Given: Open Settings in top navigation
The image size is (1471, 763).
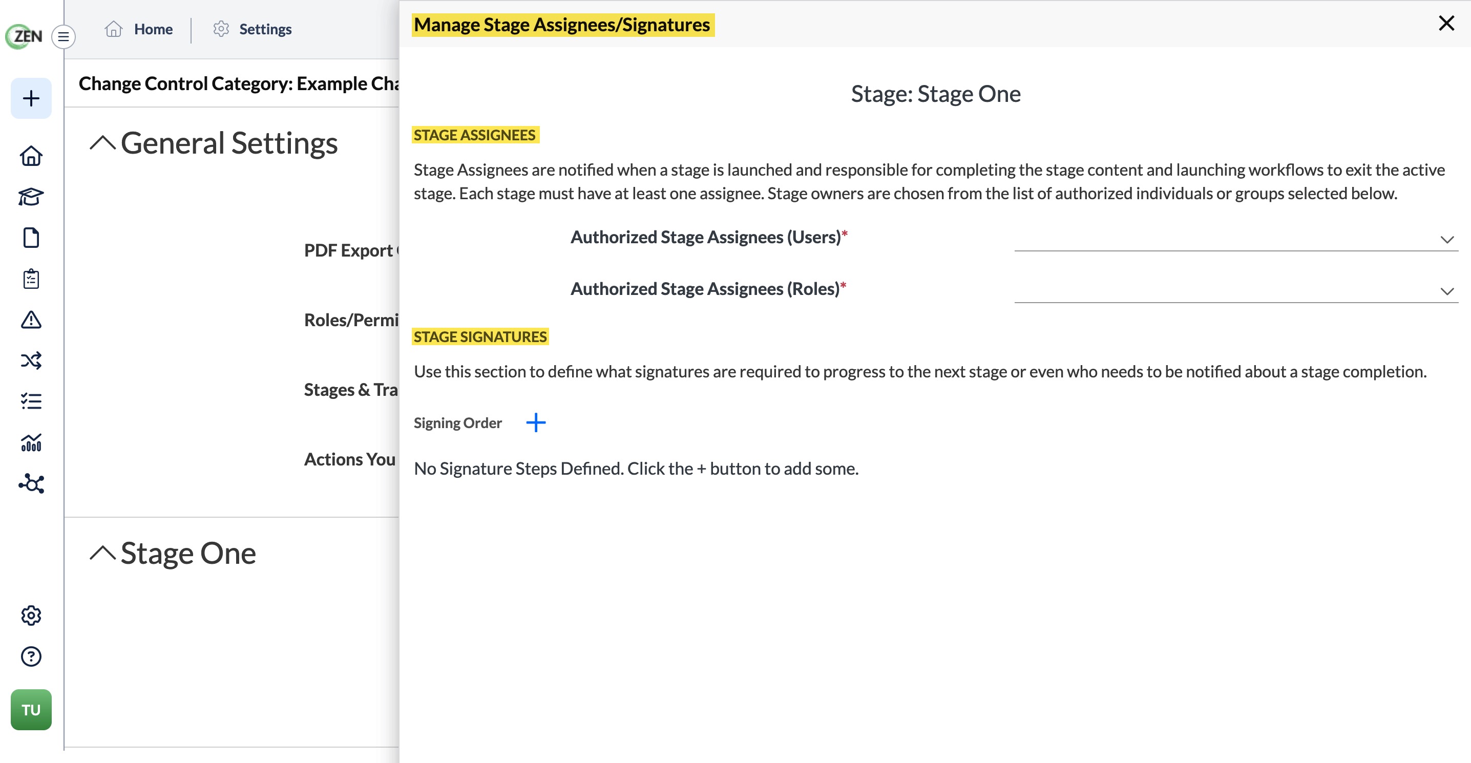Looking at the screenshot, I should point(252,29).
